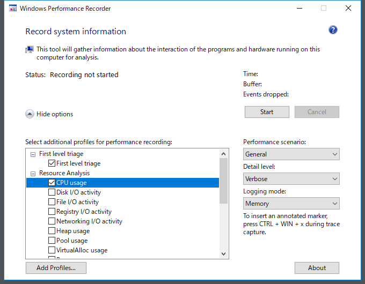
Task: Click the computer icon beside the tool description
Action: point(30,49)
